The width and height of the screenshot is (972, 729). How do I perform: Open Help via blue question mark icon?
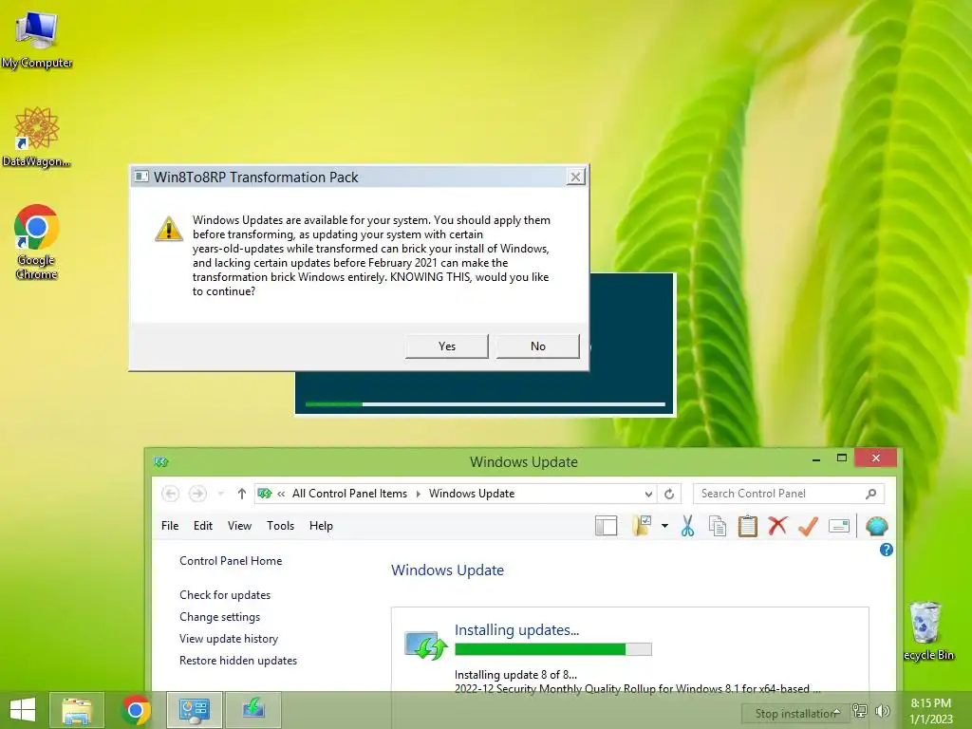coord(887,550)
